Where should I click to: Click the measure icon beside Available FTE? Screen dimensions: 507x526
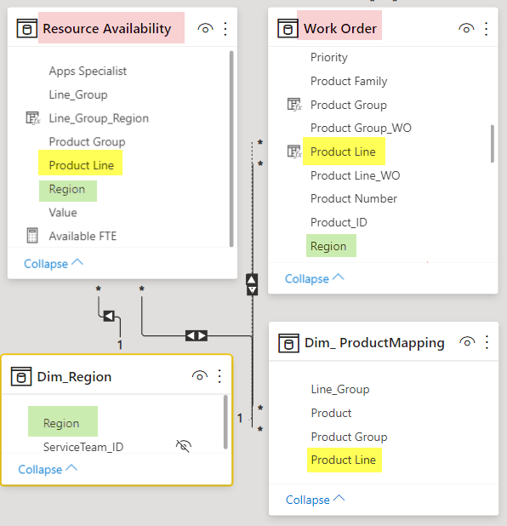[x=32, y=236]
